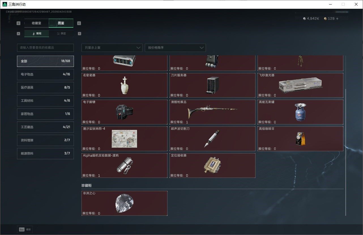Screen dimensions: 363x235
Task: Switch to the 收藏室 tab
Action: (x=37, y=23)
